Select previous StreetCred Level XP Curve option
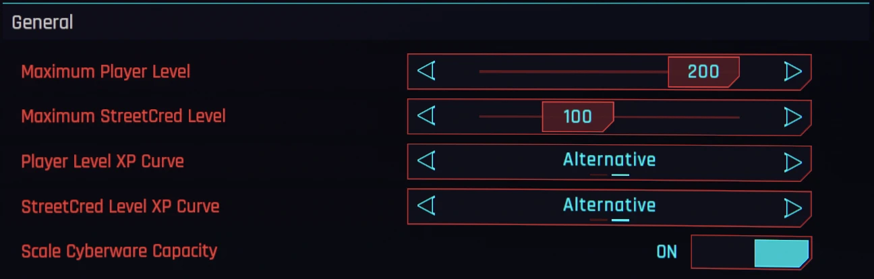Image resolution: width=874 pixels, height=279 pixels. [426, 206]
